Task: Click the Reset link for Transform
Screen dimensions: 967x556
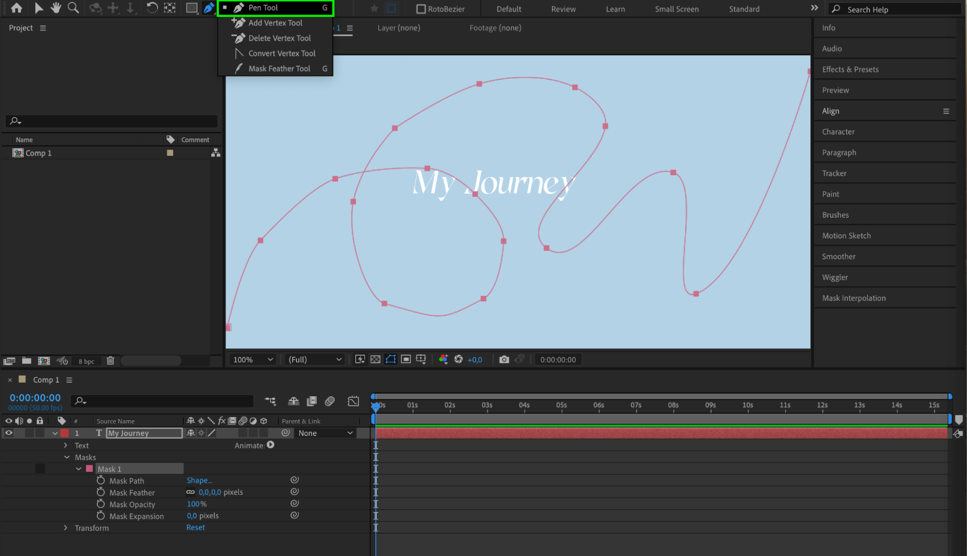Action: (195, 527)
